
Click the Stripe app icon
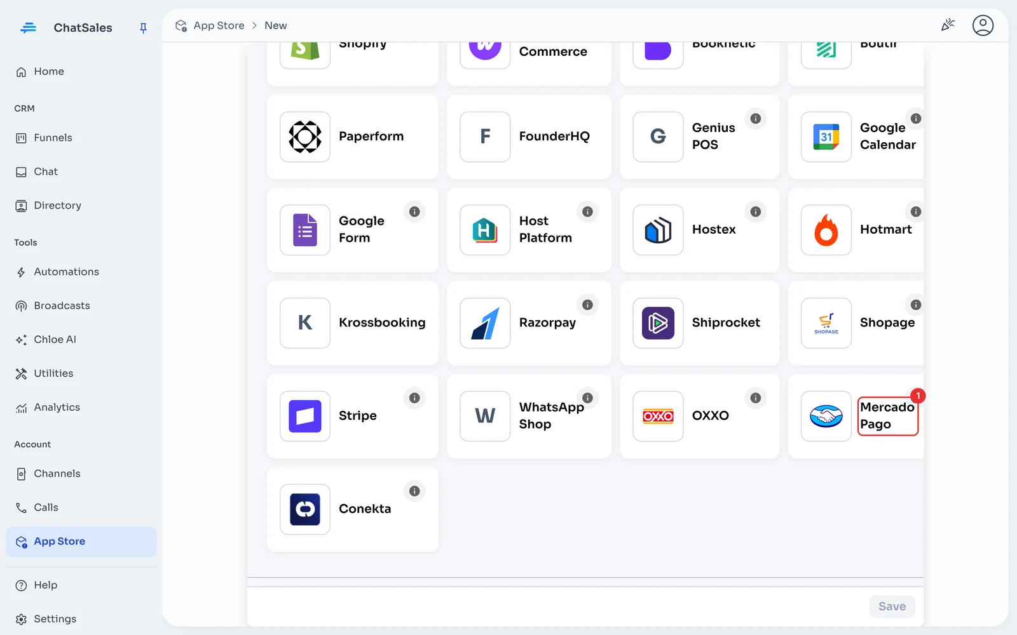coord(305,416)
